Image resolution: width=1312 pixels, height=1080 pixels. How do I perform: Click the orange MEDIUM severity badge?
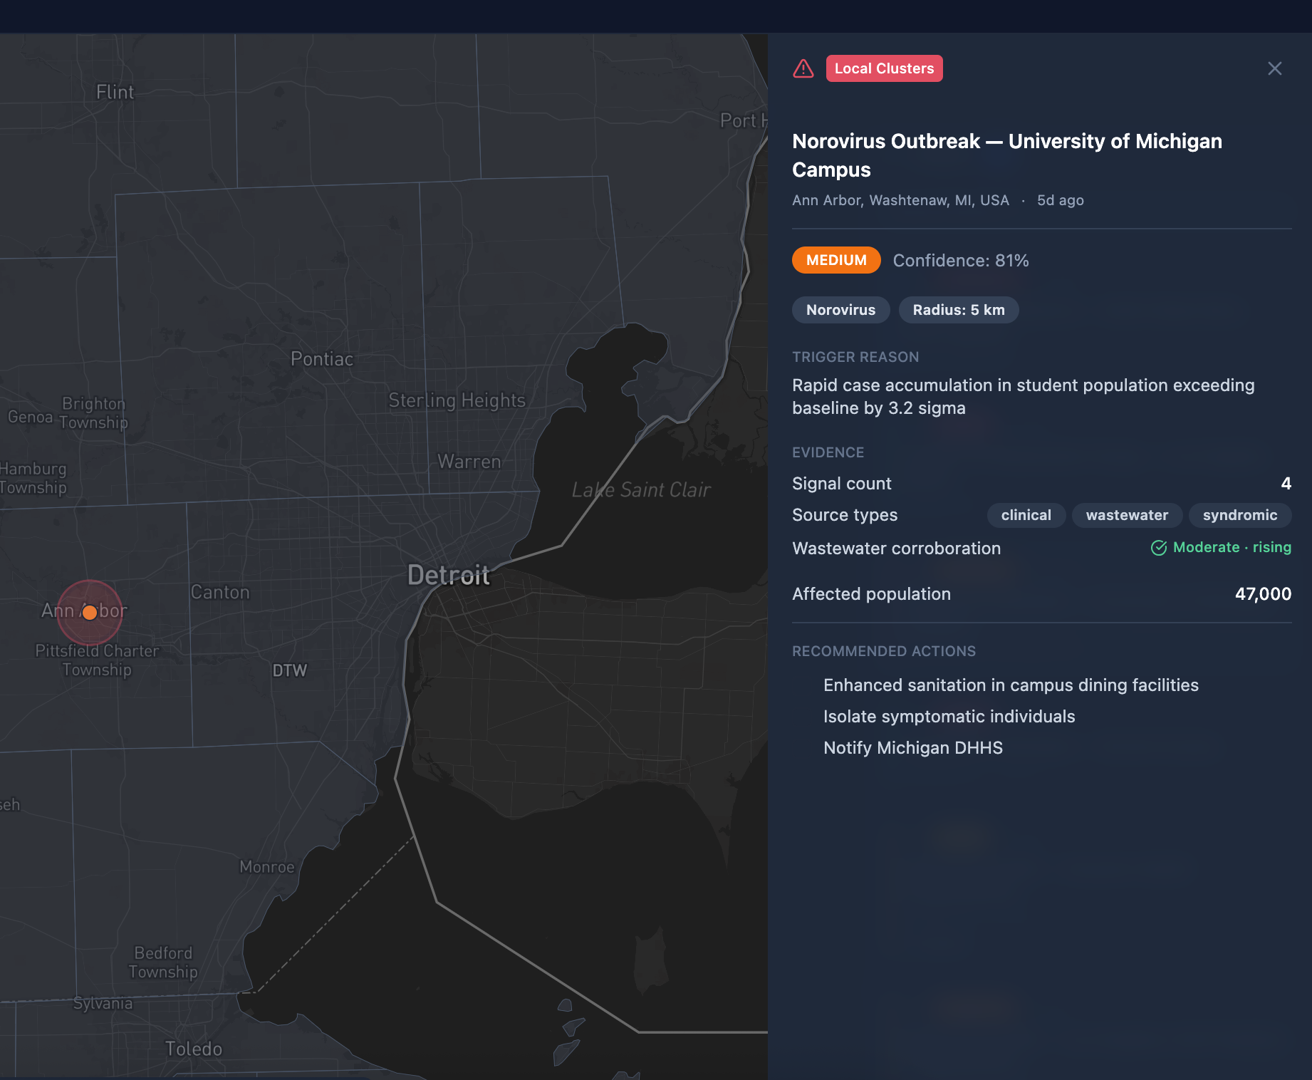coord(836,260)
